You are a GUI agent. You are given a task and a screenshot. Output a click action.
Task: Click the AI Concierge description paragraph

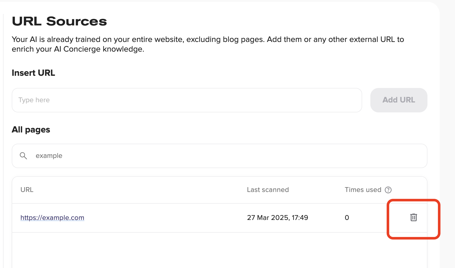point(208,44)
